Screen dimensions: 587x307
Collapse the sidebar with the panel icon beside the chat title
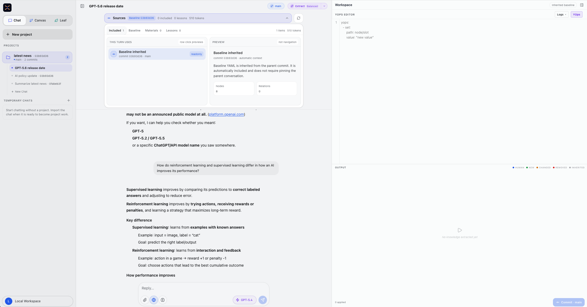(x=82, y=6)
